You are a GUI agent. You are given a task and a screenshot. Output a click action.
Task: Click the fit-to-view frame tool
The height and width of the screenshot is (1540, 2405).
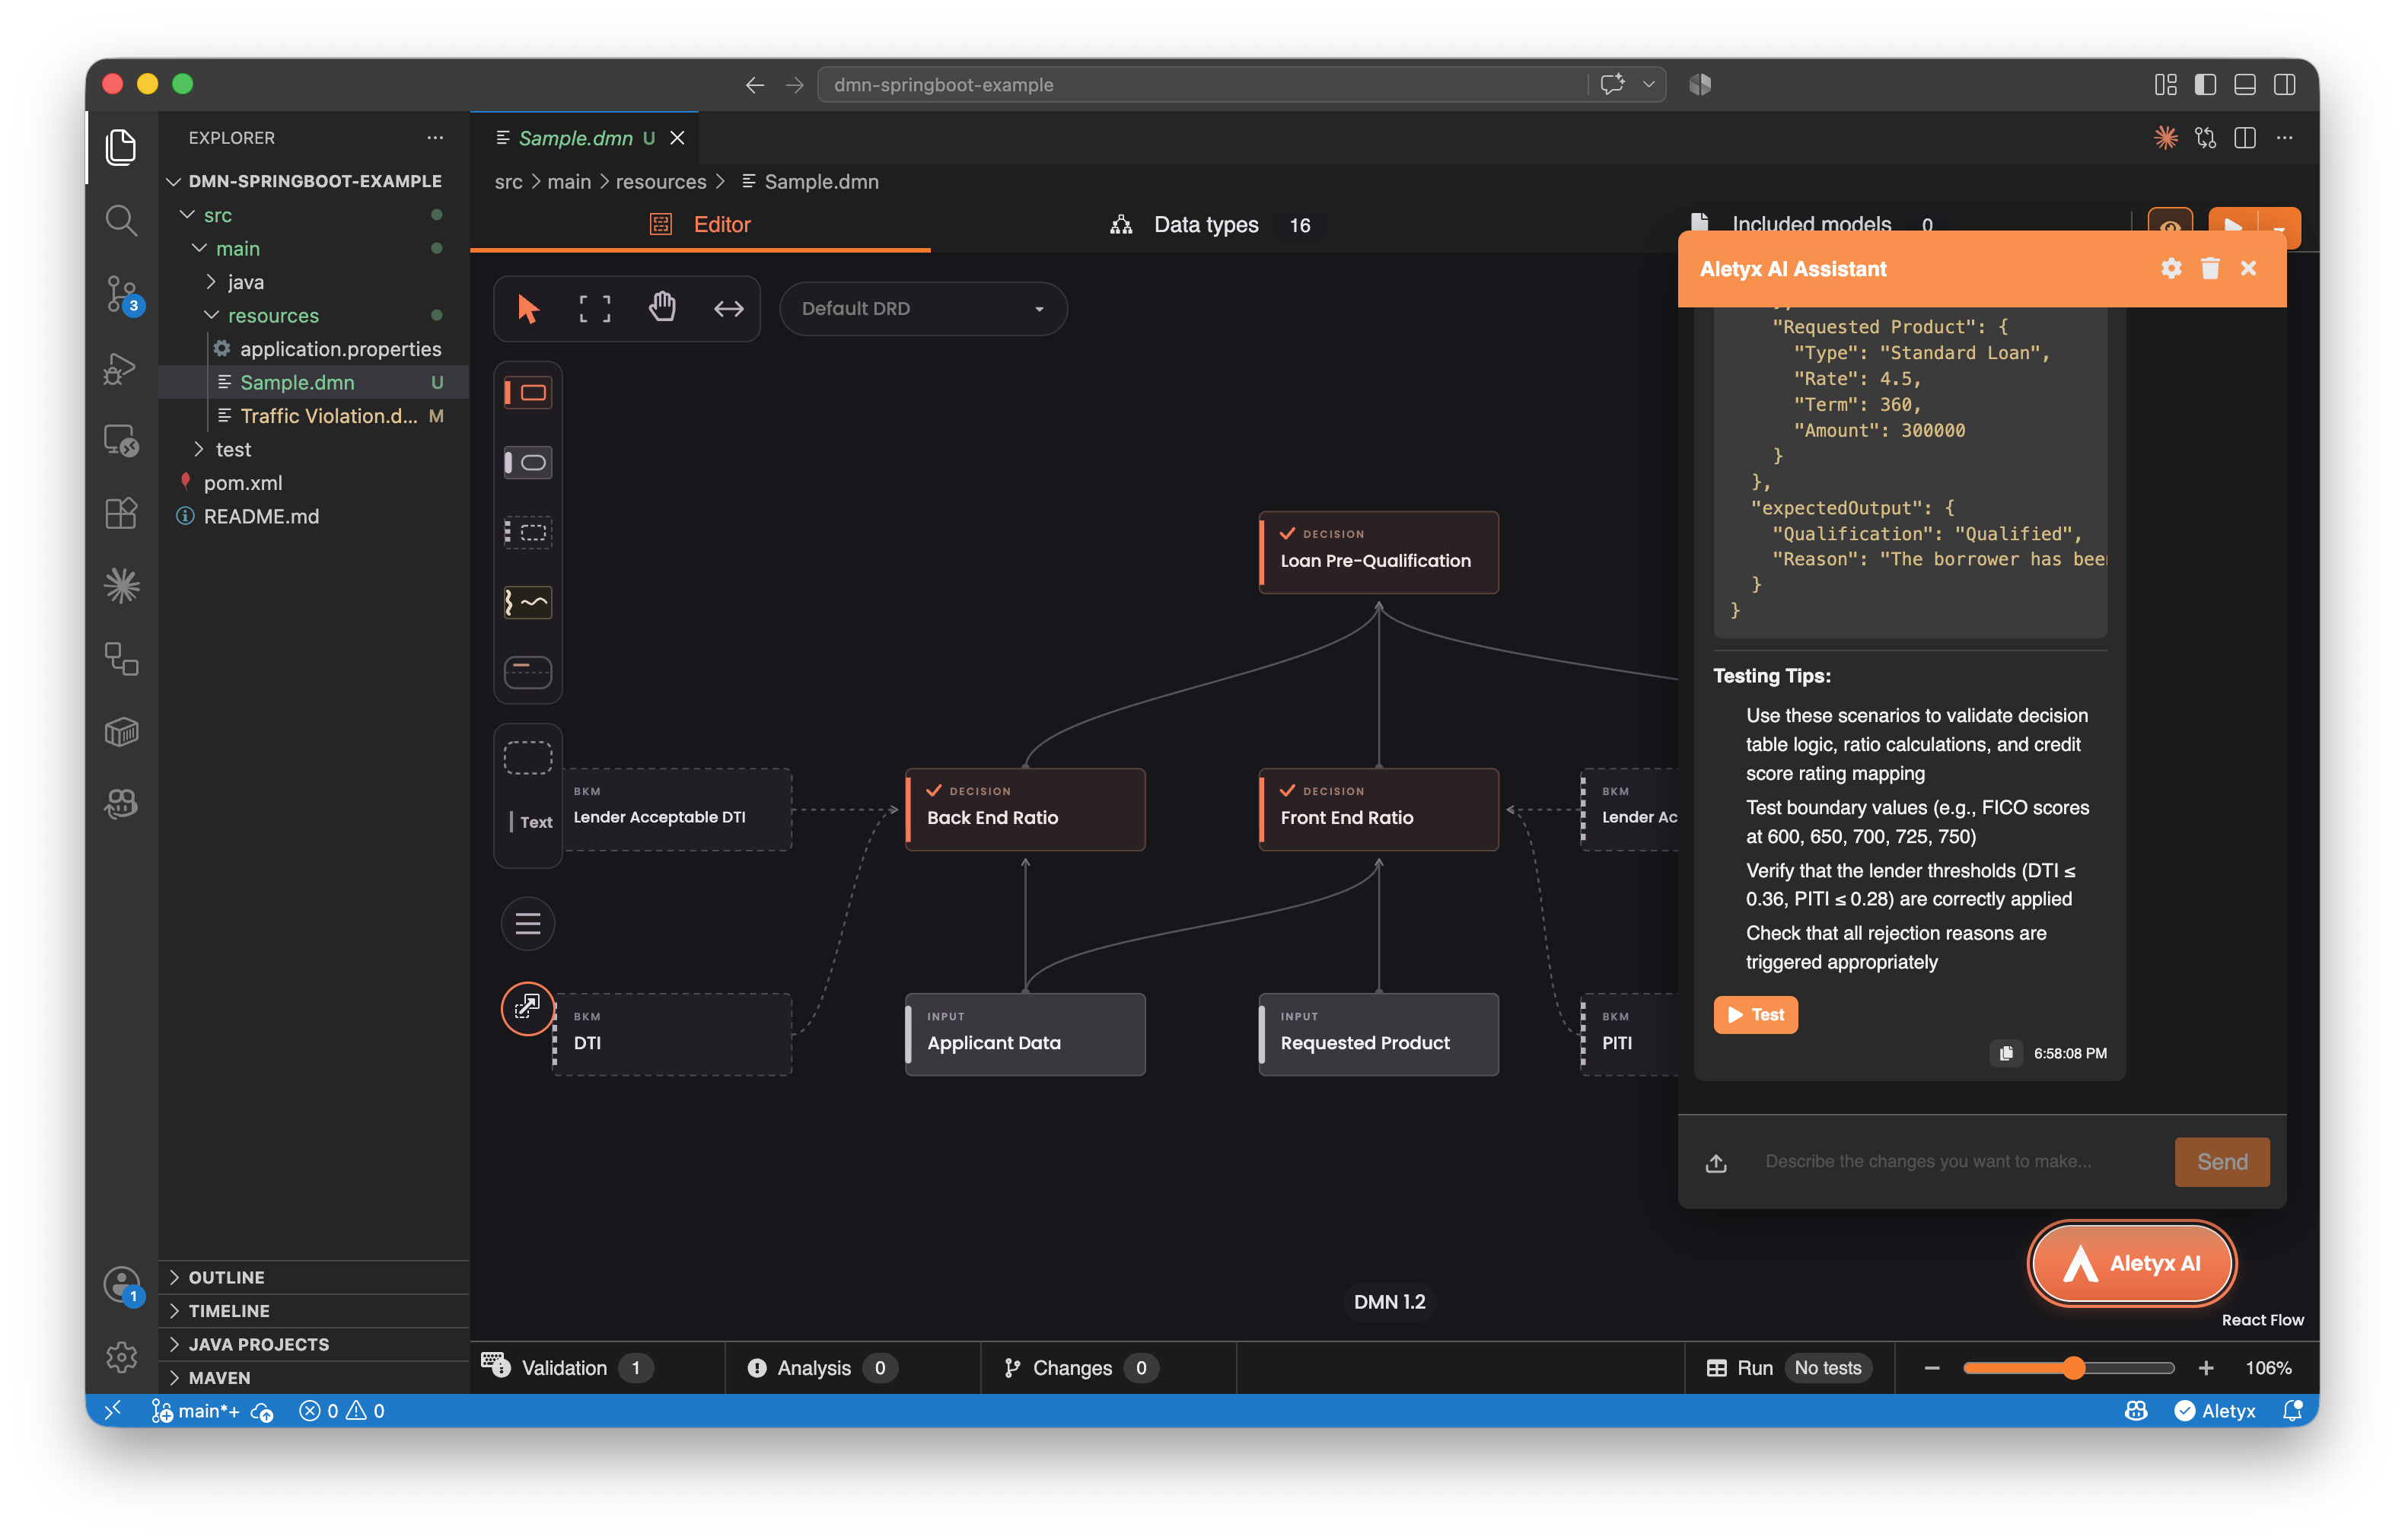click(595, 308)
